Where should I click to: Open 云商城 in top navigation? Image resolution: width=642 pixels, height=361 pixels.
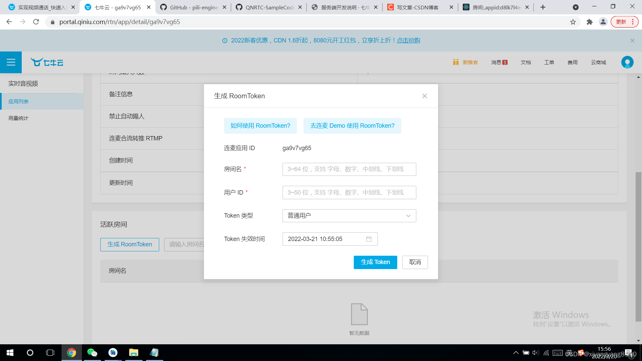coord(599,62)
